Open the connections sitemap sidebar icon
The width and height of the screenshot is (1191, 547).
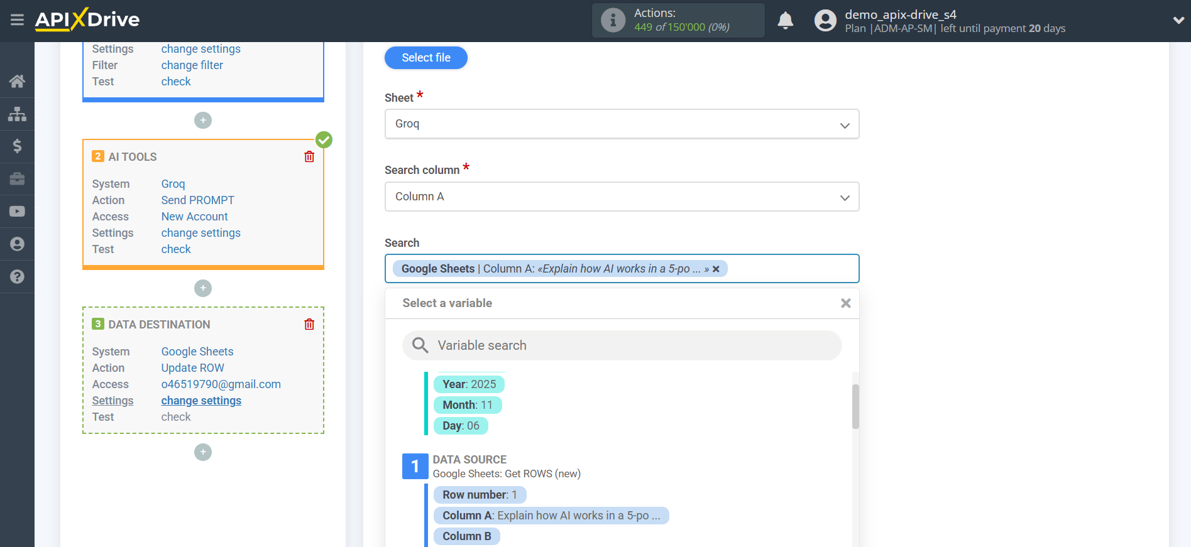17,114
